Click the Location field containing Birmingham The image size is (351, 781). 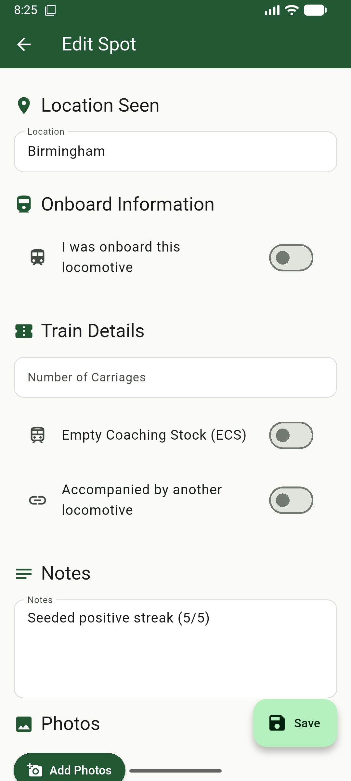click(175, 152)
